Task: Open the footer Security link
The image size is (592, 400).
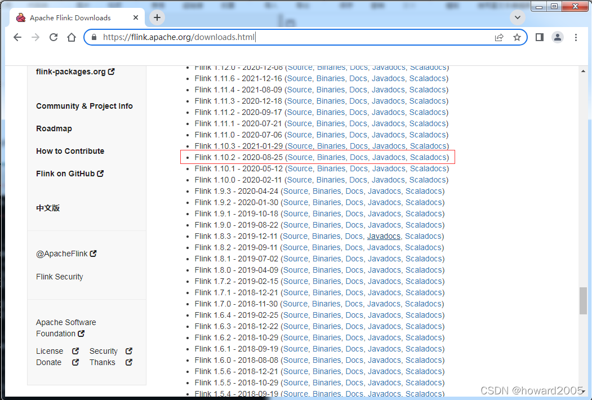Action: (104, 351)
